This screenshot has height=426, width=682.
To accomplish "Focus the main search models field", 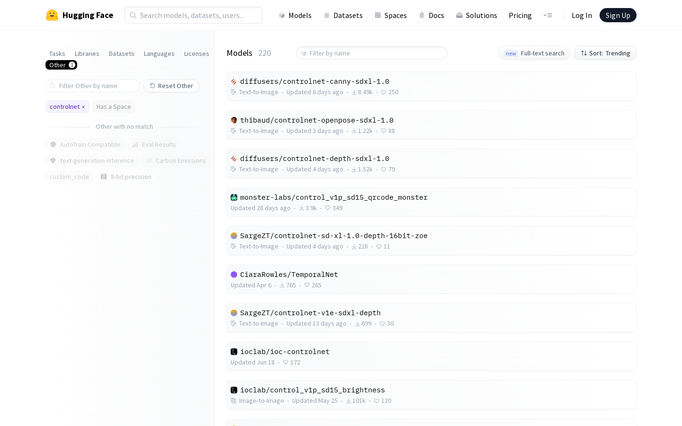I will coord(194,15).
